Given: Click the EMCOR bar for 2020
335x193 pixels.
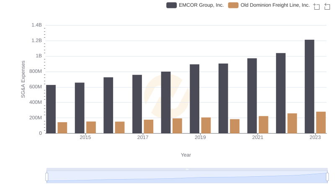Looking at the screenshot, I should pyautogui.click(x=223, y=98).
